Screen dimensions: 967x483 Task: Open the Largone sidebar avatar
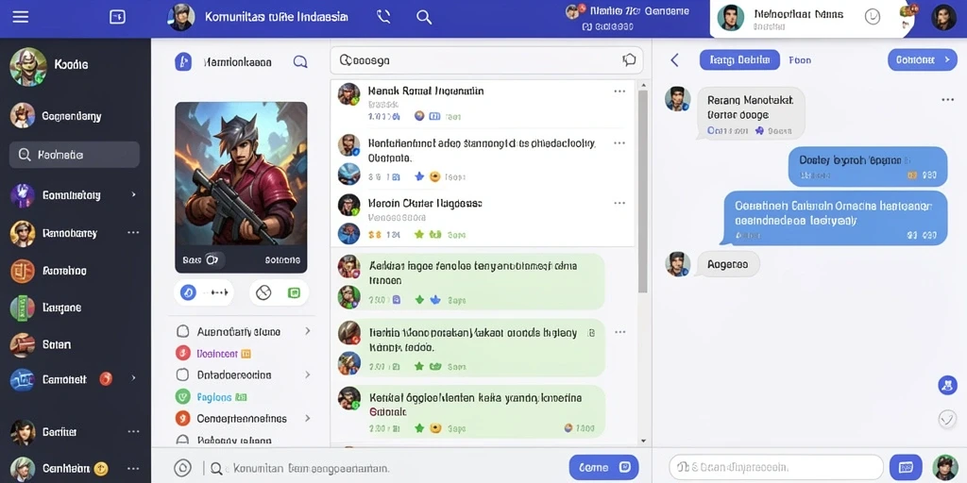point(23,308)
